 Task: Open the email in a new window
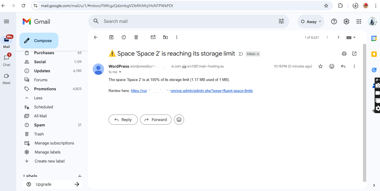point(354,54)
